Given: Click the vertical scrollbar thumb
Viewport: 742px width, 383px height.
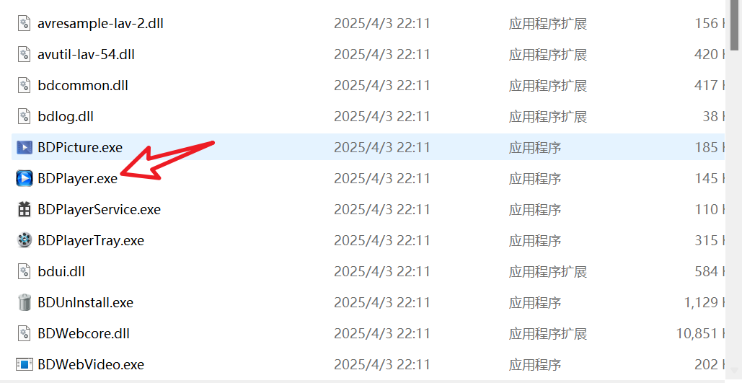Looking at the screenshot, I should 734,25.
